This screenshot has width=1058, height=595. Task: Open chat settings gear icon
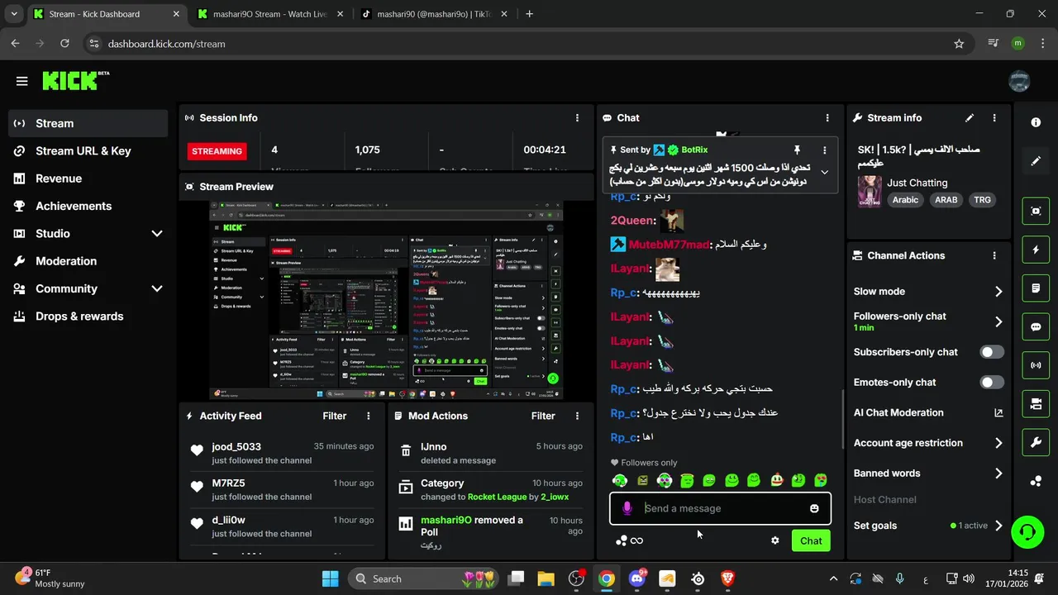click(774, 540)
